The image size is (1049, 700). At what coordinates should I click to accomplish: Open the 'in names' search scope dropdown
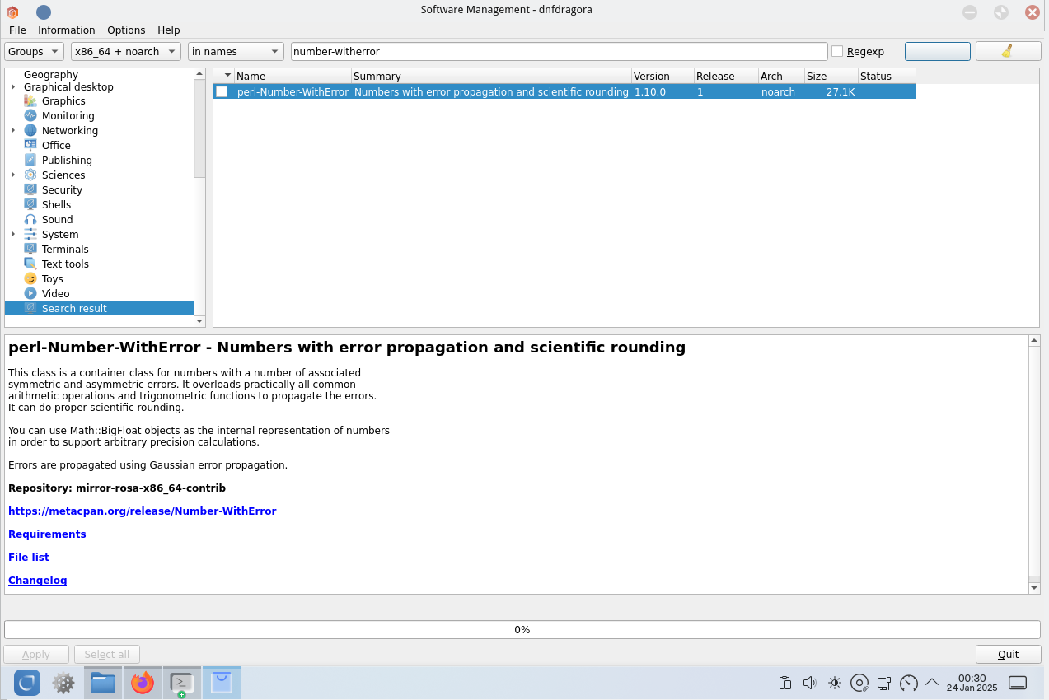(236, 51)
